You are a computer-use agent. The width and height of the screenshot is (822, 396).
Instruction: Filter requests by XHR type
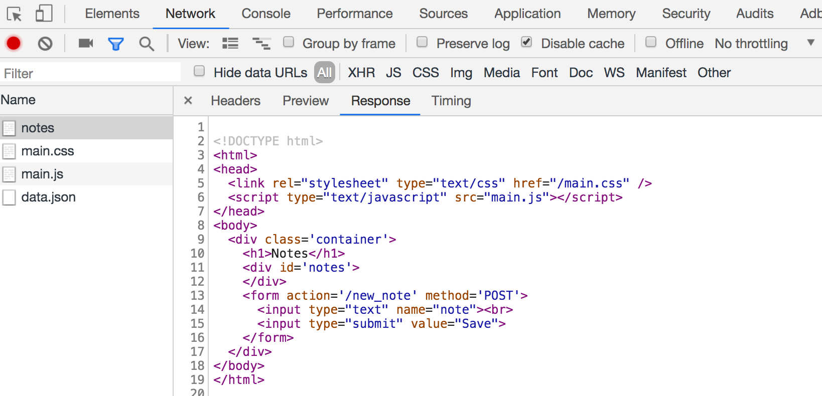361,73
